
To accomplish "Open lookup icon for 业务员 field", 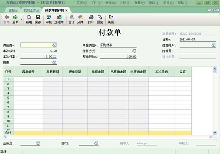I will pyautogui.click(x=38, y=143).
